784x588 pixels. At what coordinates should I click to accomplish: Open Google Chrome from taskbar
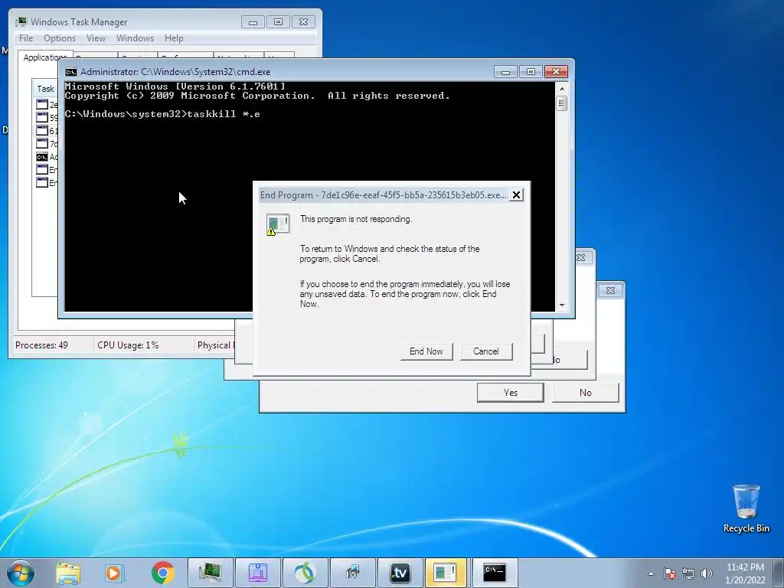click(163, 573)
